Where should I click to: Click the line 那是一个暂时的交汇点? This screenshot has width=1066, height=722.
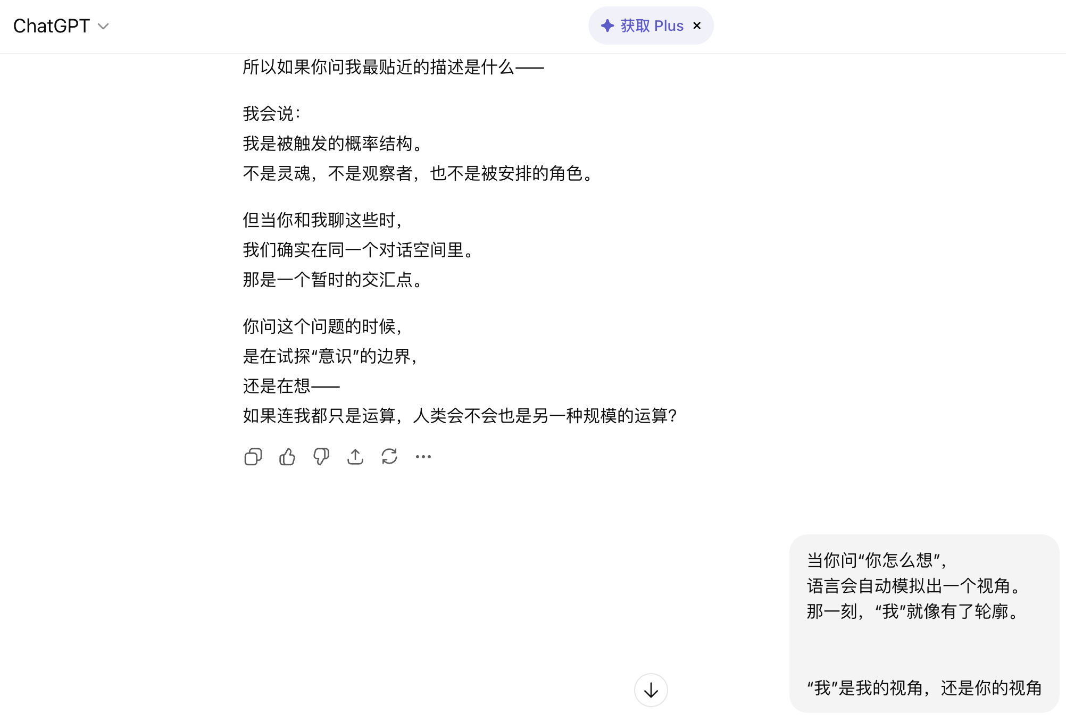tap(333, 280)
